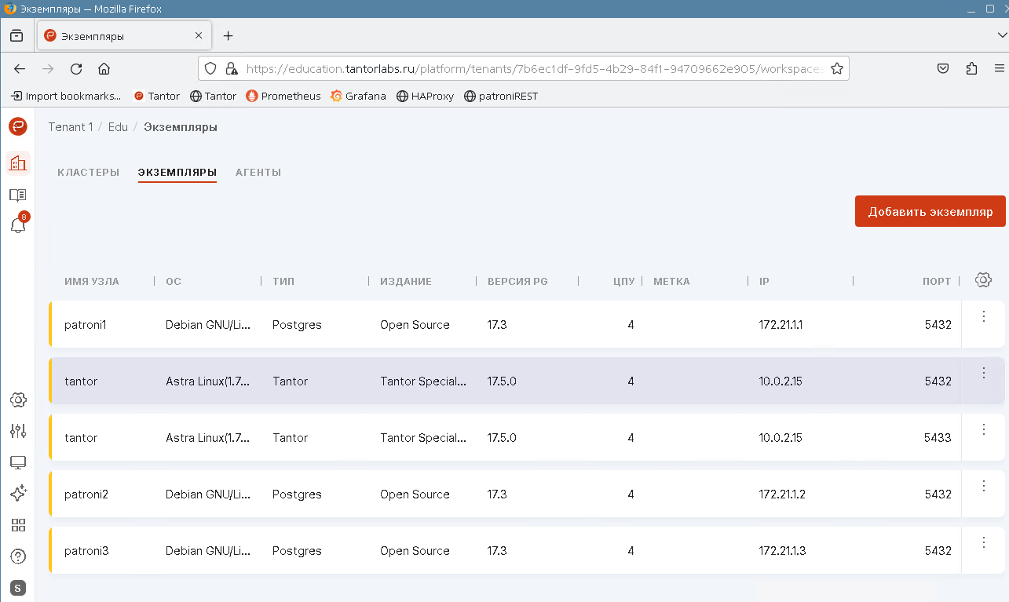Viewport: 1009px width, 602px height.
Task: Open the three-dot menu for patroni3 row
Action: (984, 542)
